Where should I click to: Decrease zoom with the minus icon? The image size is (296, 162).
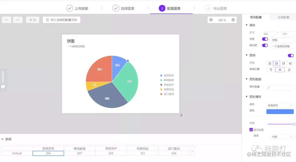click(211, 20)
